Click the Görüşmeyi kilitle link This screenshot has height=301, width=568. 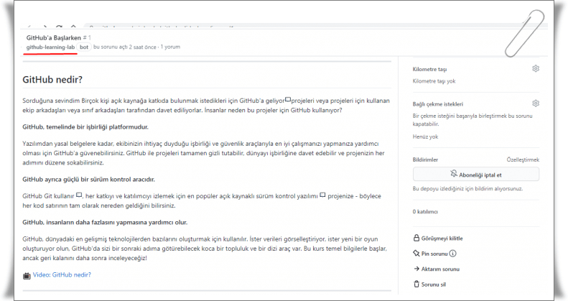tap(442, 239)
